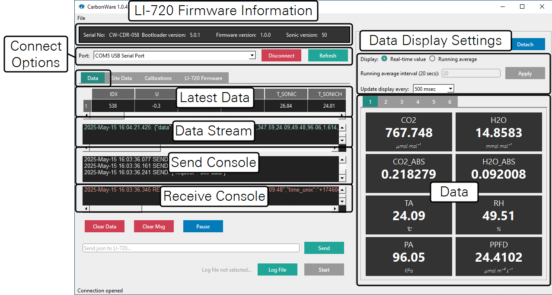Click the TA tile reading 24.09
The image size is (552, 295).
pyautogui.click(x=409, y=215)
